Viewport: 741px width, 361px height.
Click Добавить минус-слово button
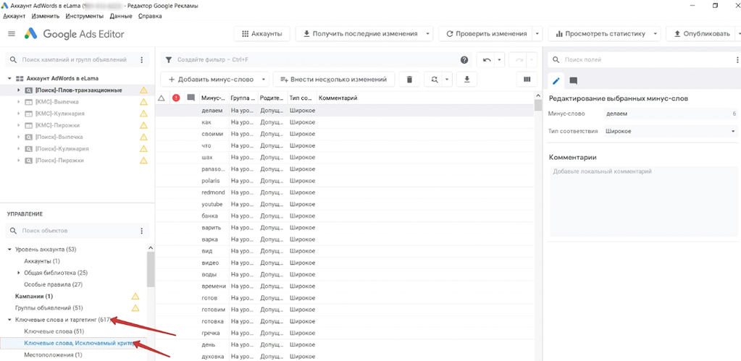(211, 80)
